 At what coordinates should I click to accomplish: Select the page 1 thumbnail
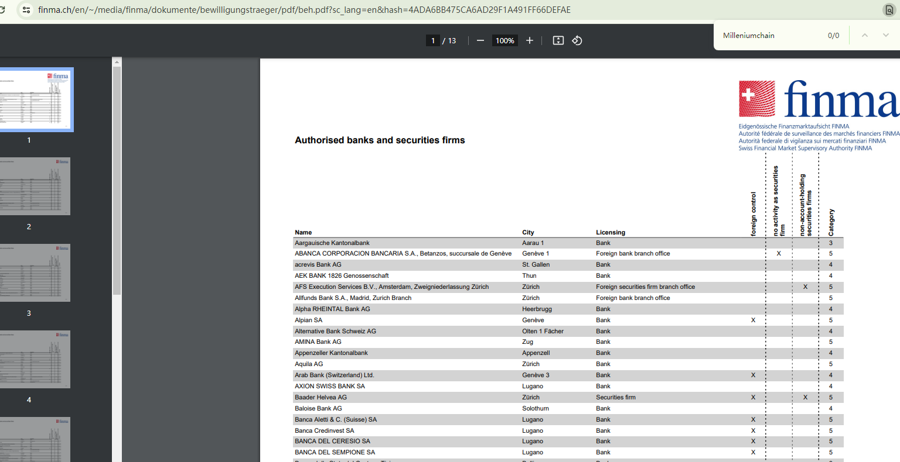[x=35, y=99]
